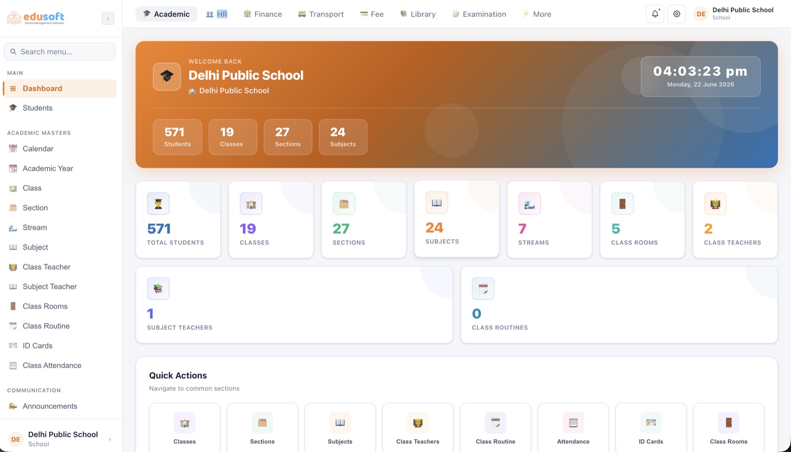791x452 pixels.
Task: Click the ID Cards quick action icon
Action: pyautogui.click(x=651, y=423)
